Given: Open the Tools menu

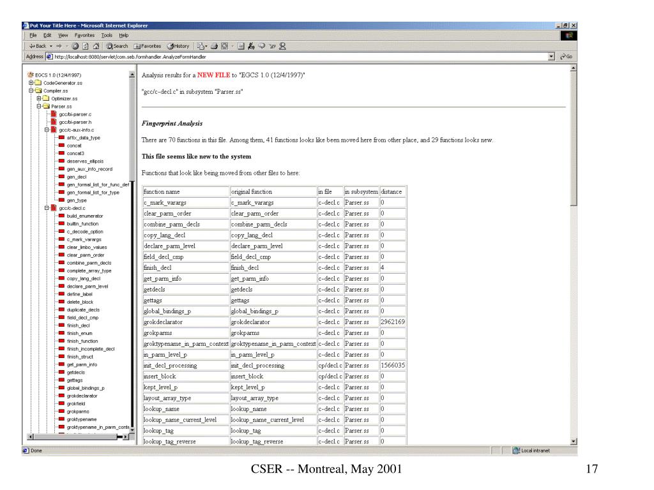Looking at the screenshot, I should 107,36.
